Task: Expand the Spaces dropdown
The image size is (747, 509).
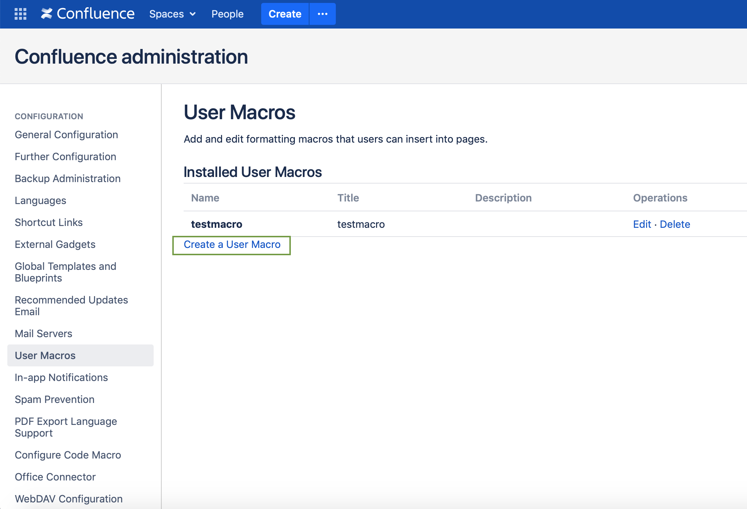Action: click(172, 14)
